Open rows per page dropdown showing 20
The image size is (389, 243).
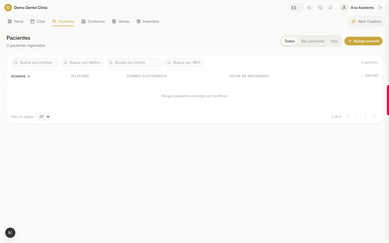(43, 117)
